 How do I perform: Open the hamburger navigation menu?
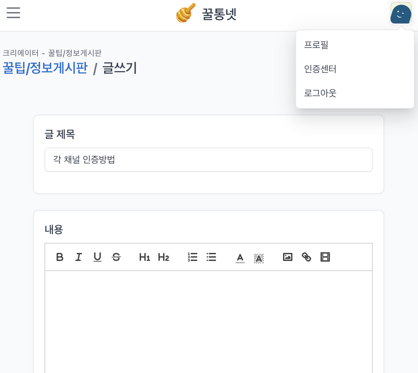[13, 13]
